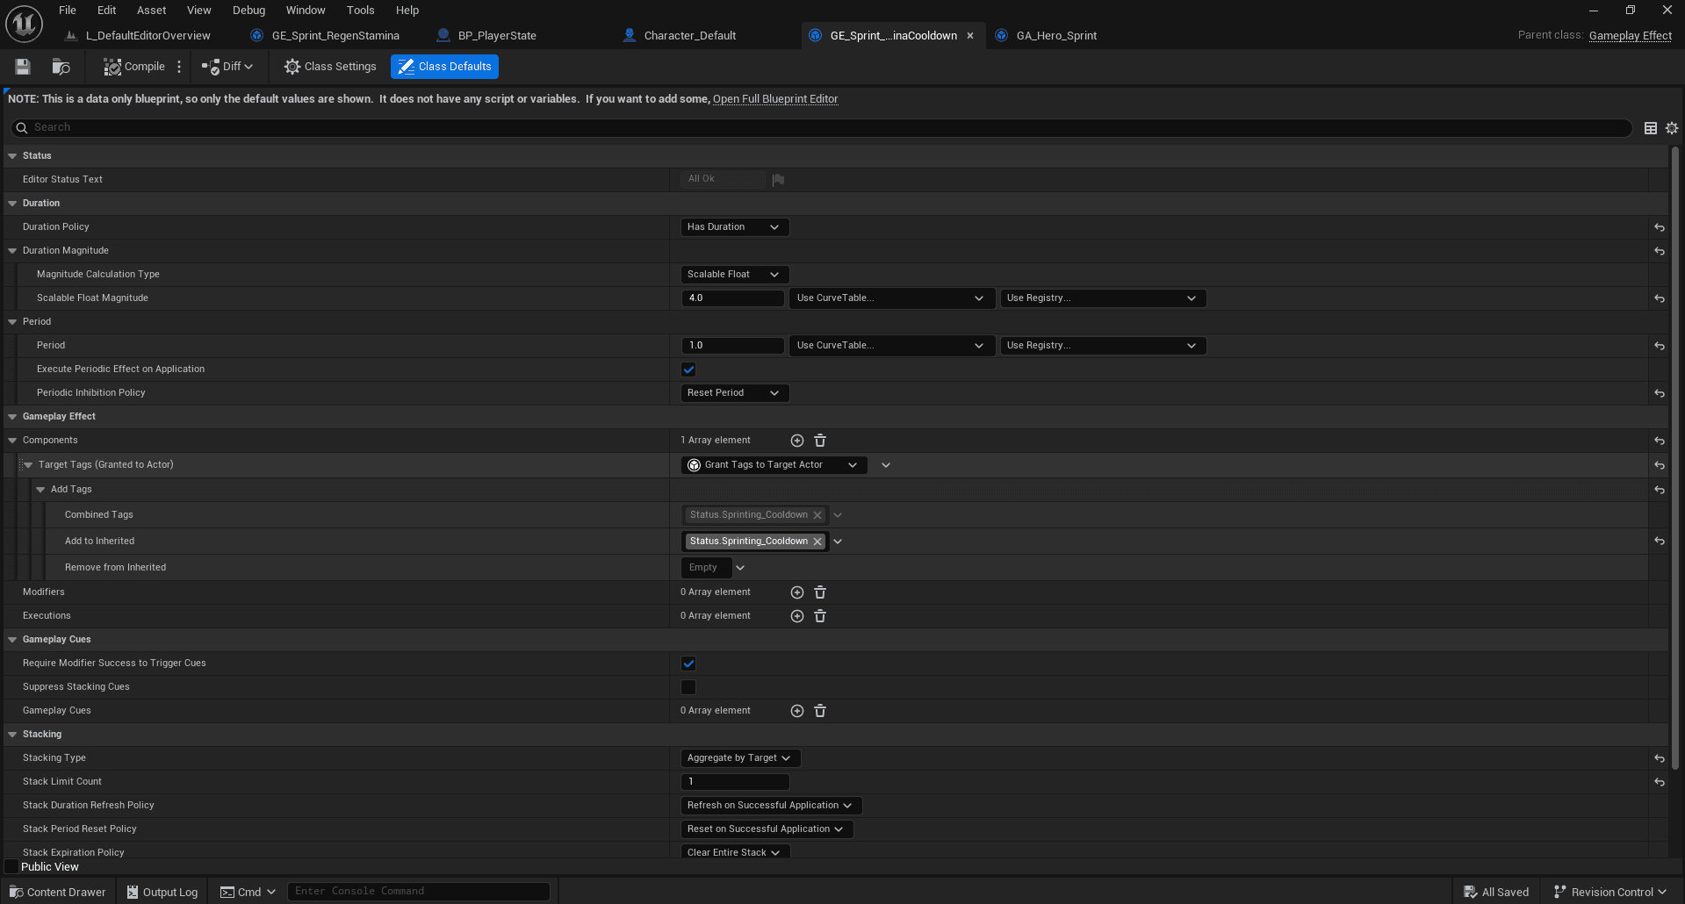Clear Gameplay Cues array with trash icon
Image resolution: width=1685 pixels, height=904 pixels.
pyautogui.click(x=820, y=711)
